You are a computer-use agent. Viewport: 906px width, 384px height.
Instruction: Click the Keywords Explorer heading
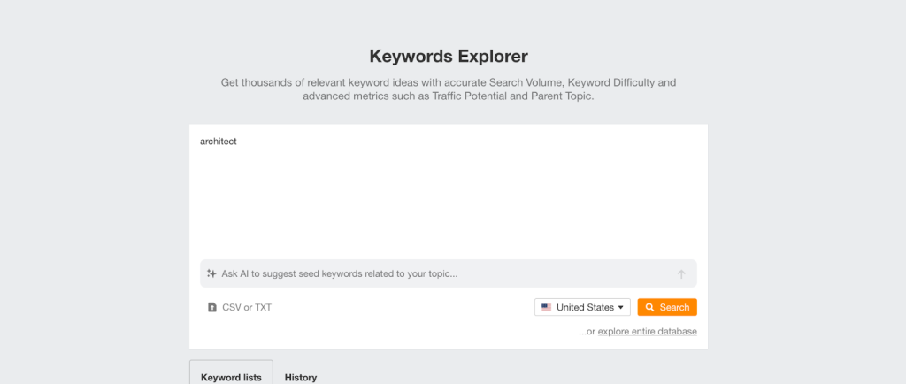[448, 57]
